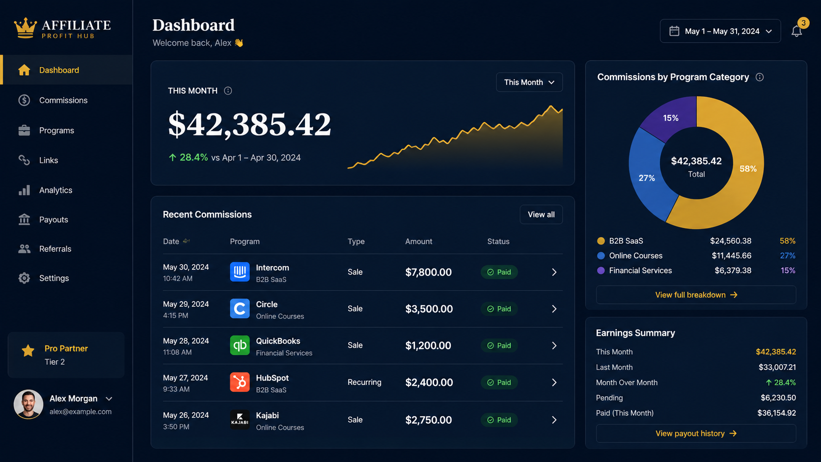The width and height of the screenshot is (821, 462).
Task: Click the Pro Partner star icon
Action: [x=28, y=351]
